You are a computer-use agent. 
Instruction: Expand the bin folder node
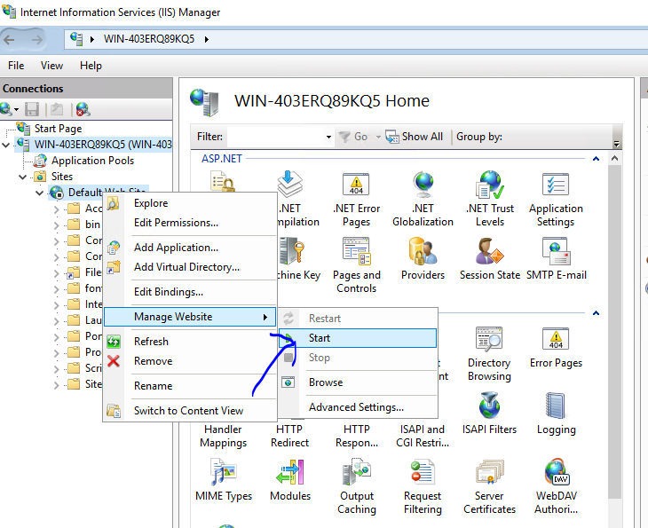[57, 225]
